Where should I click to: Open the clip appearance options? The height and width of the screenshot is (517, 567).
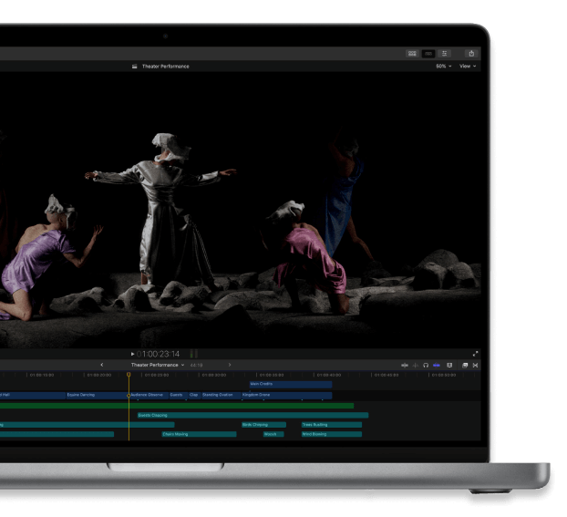tap(448, 365)
